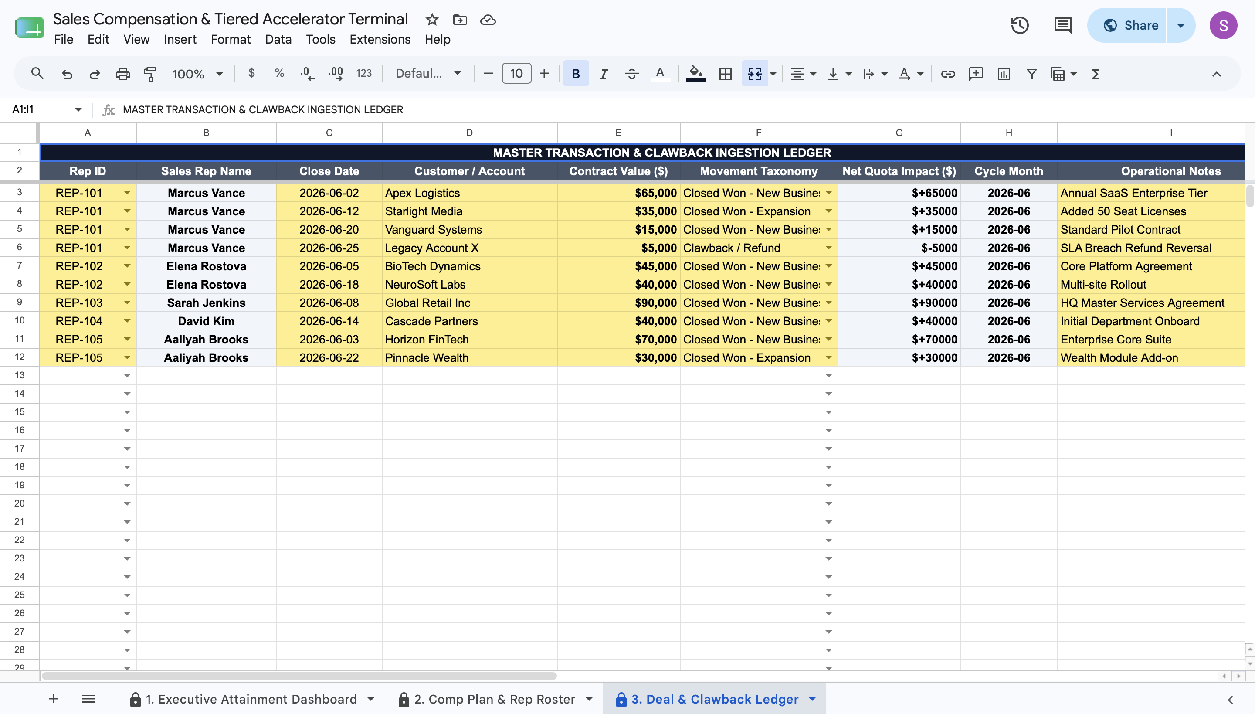Viewport: 1255px width, 714px height.
Task: Open the Sheets home icon
Action: [29, 27]
